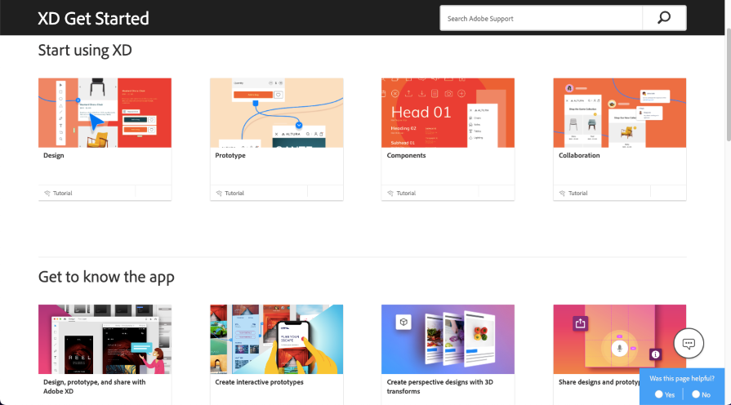Open Design, prototype, and share with Adobe XD
The width and height of the screenshot is (731, 405).
[x=94, y=386]
